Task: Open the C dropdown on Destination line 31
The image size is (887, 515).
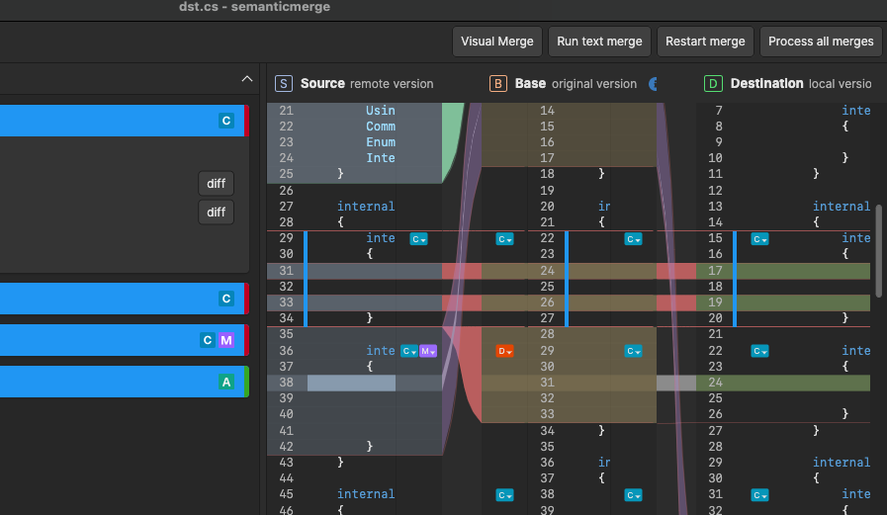Action: [x=759, y=495]
